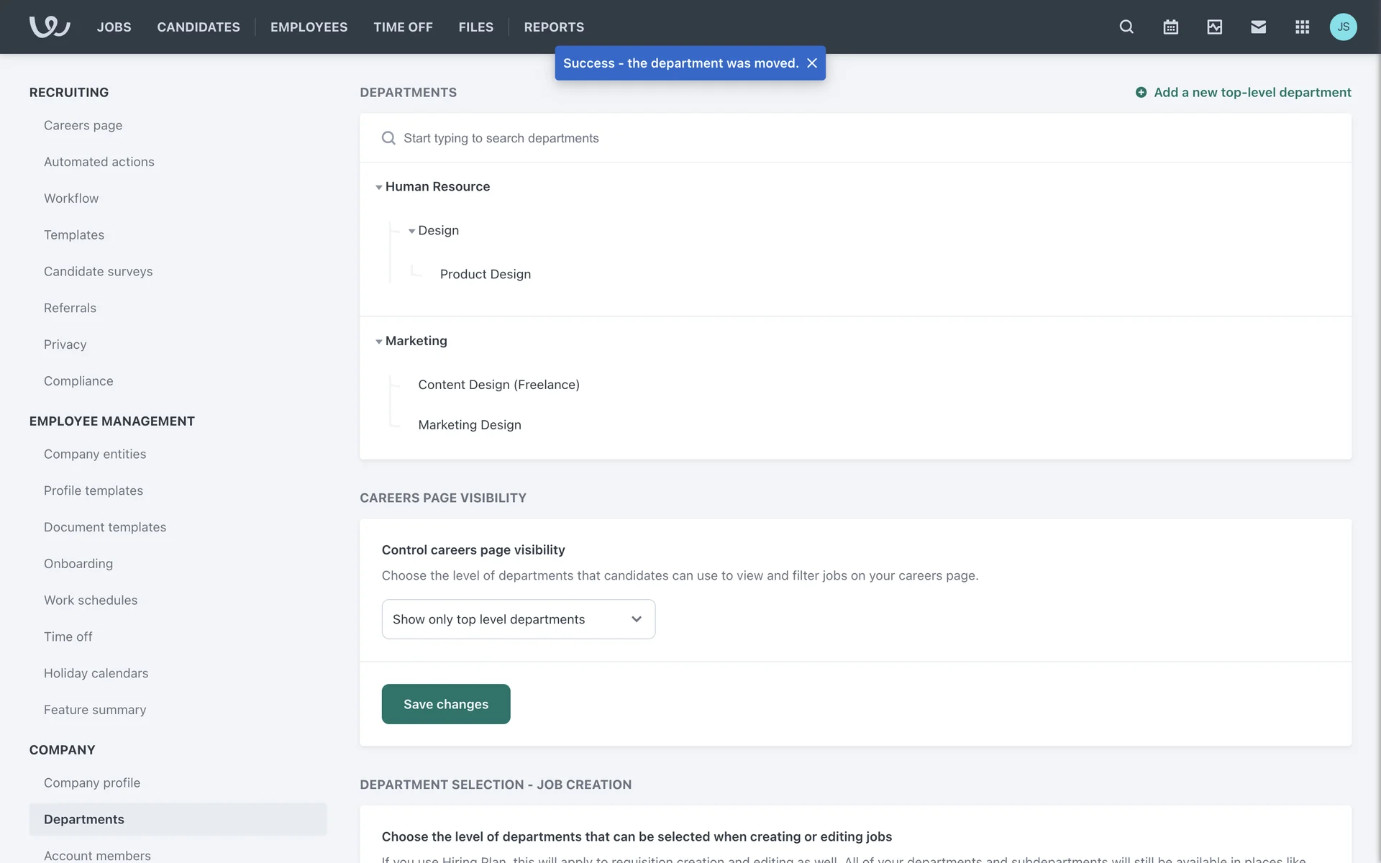The image size is (1381, 863).
Task: Collapse the Design subdepartment
Action: (411, 231)
